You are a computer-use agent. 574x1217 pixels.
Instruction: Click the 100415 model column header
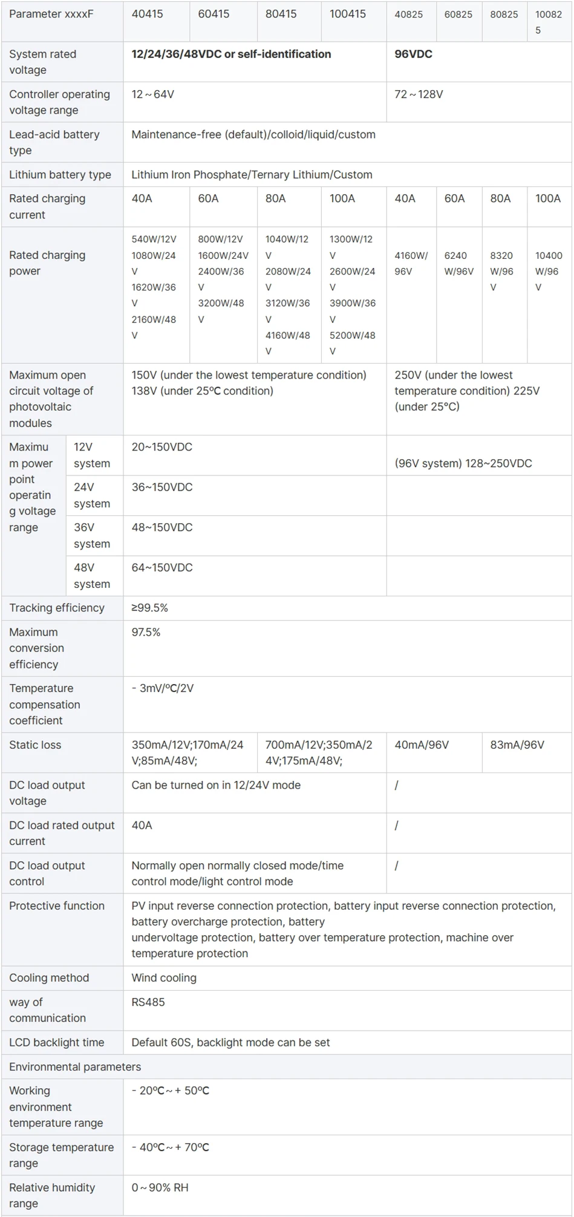pos(348,14)
